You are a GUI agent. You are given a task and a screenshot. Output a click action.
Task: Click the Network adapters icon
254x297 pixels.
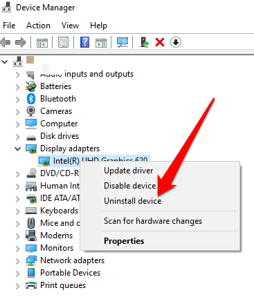point(31,260)
